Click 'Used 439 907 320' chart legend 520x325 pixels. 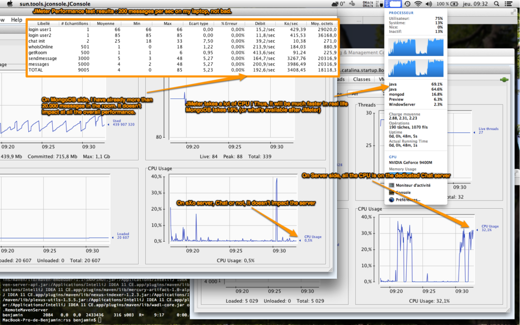[x=121, y=123]
